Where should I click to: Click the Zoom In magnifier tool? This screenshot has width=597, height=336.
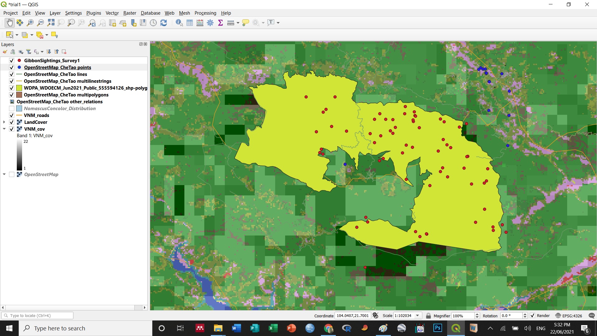point(30,23)
